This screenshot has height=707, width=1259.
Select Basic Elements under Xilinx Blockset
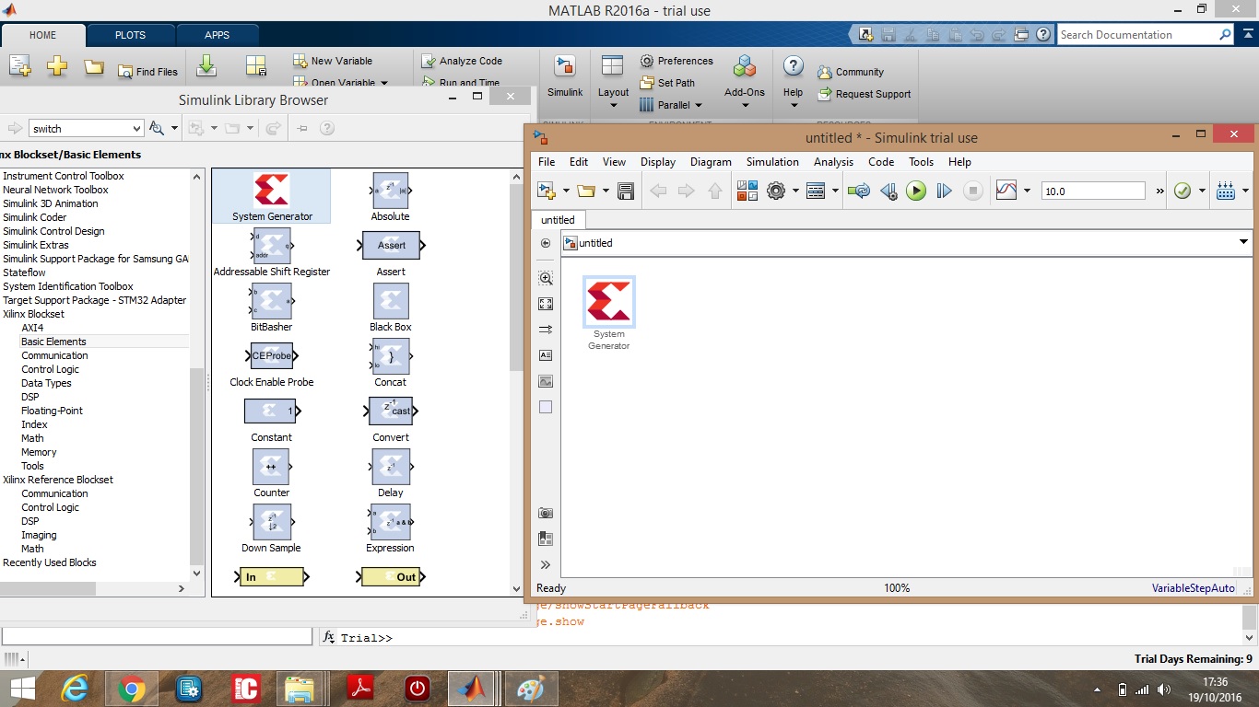53,342
